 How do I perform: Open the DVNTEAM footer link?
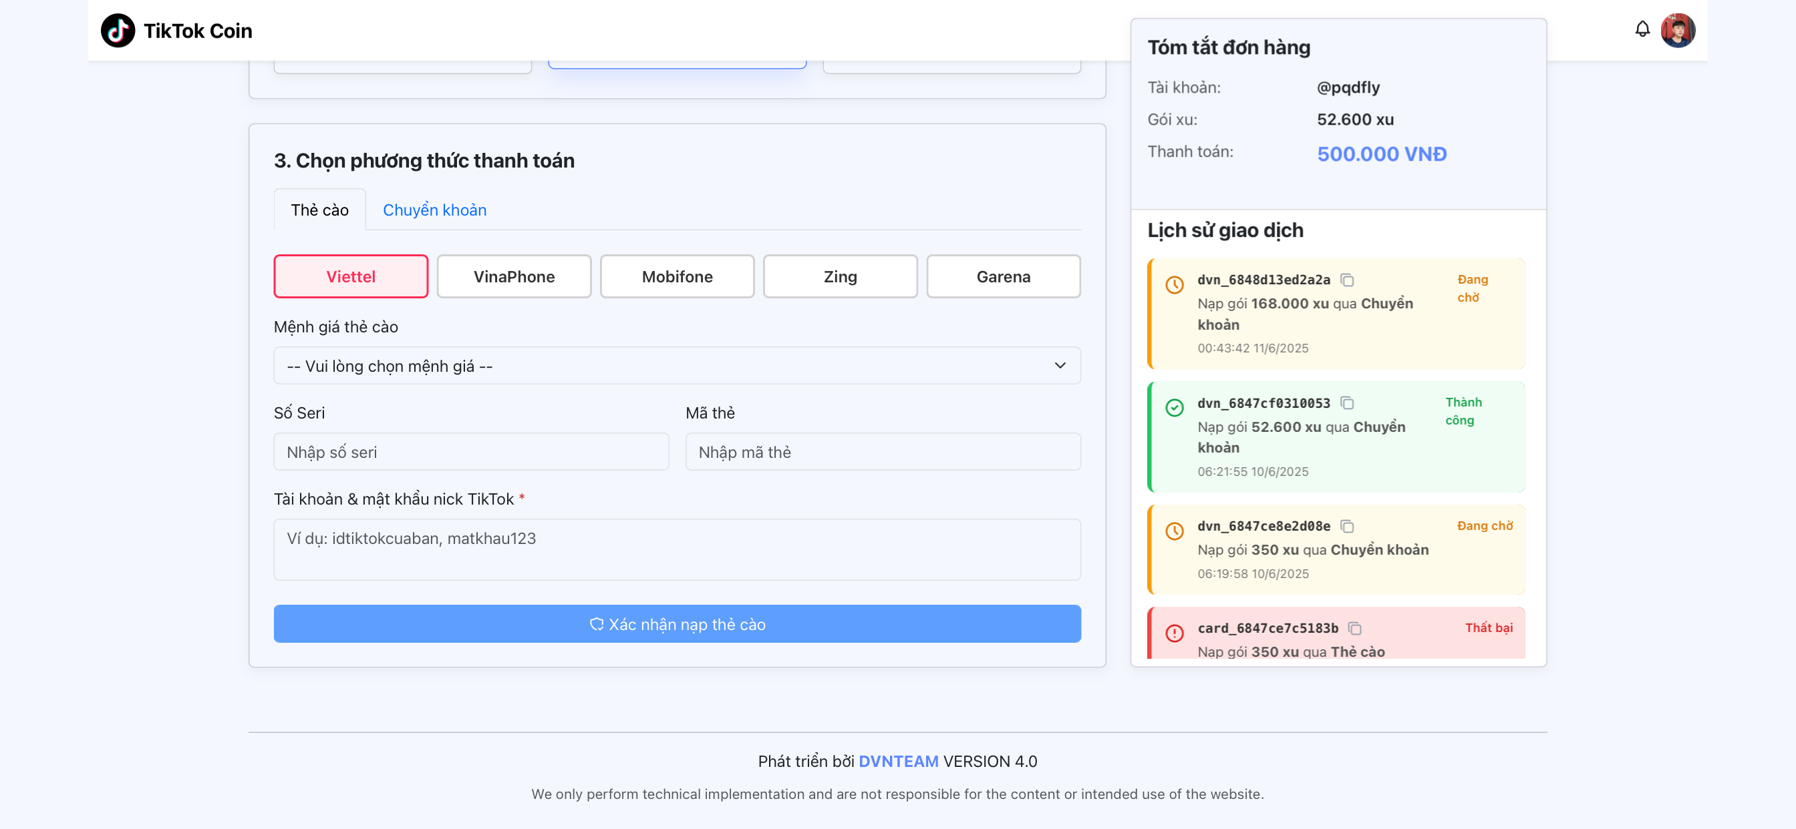(x=898, y=762)
